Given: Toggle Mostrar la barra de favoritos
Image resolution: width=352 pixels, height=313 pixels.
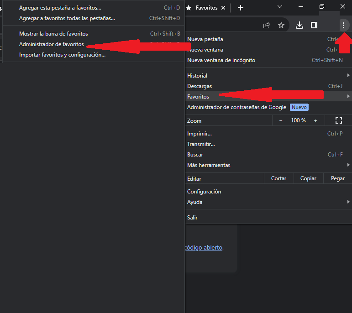Looking at the screenshot, I should click(94, 34).
